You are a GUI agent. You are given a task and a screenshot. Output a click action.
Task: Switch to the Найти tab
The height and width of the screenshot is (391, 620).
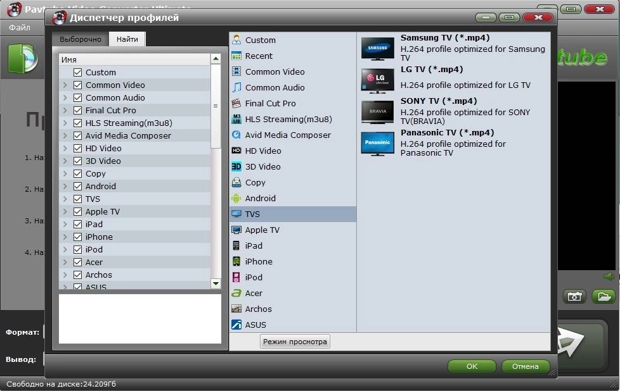[x=127, y=39]
